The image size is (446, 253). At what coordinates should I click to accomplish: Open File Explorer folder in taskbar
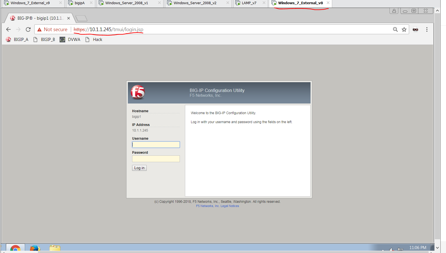pyautogui.click(x=55, y=249)
